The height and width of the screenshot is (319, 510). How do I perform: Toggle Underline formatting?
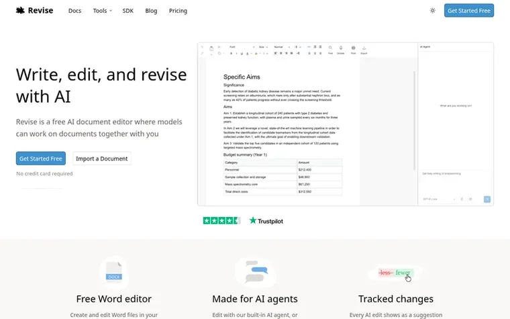tap(242, 53)
